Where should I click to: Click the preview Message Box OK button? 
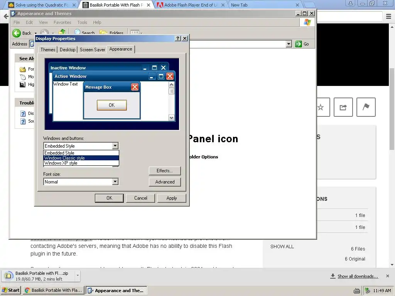click(x=111, y=105)
